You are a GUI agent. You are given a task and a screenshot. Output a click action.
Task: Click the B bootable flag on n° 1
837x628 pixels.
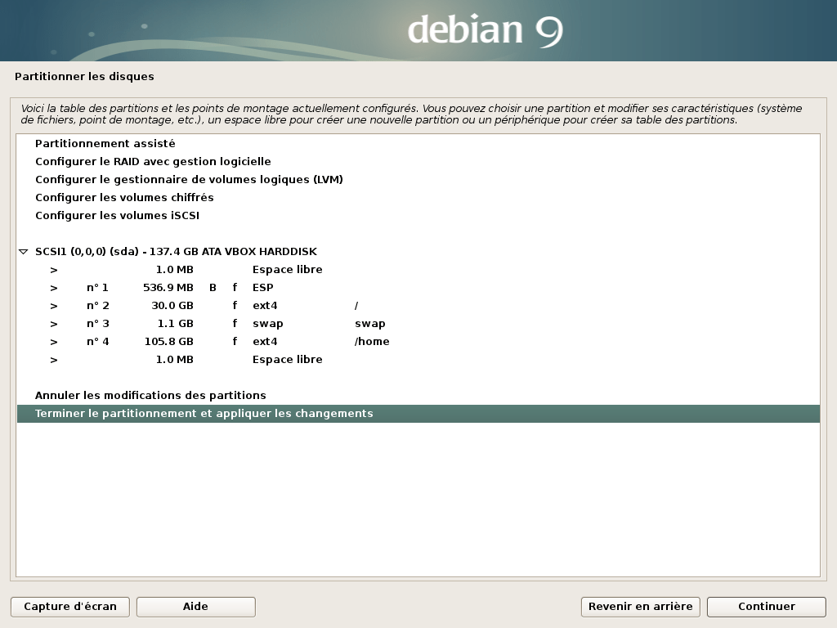tap(213, 288)
